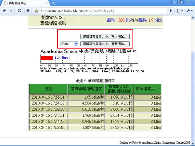Click the new tab plus button
The height and width of the screenshot is (146, 195).
click(53, 3)
